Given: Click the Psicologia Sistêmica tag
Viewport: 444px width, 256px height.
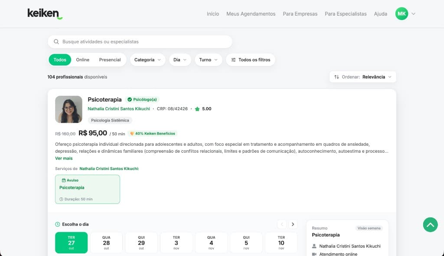Looking at the screenshot, I should (x=110, y=121).
